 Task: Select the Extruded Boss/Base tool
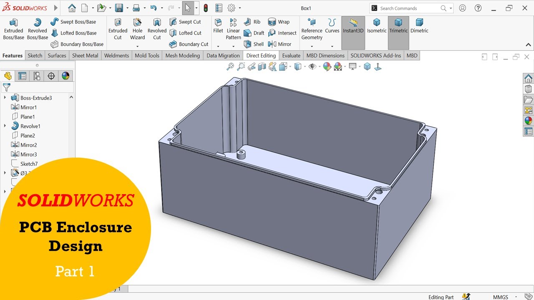(13, 29)
